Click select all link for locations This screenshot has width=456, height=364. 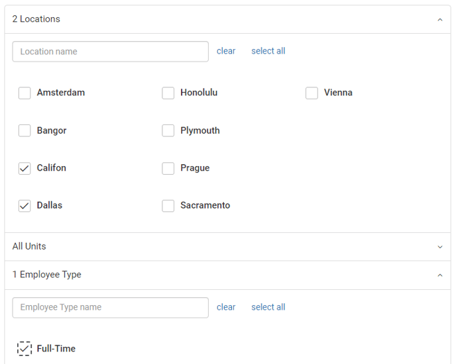pos(268,52)
